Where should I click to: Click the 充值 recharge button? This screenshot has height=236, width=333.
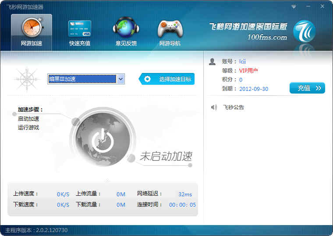(x=307, y=88)
